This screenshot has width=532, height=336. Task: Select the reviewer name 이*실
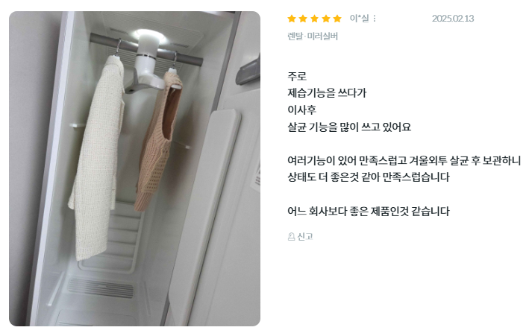click(360, 19)
